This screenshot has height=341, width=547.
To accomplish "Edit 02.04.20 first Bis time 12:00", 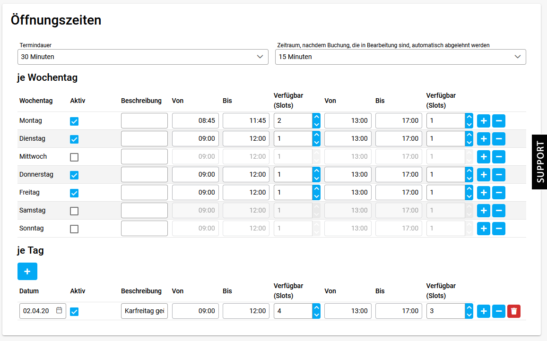I will pos(246,311).
